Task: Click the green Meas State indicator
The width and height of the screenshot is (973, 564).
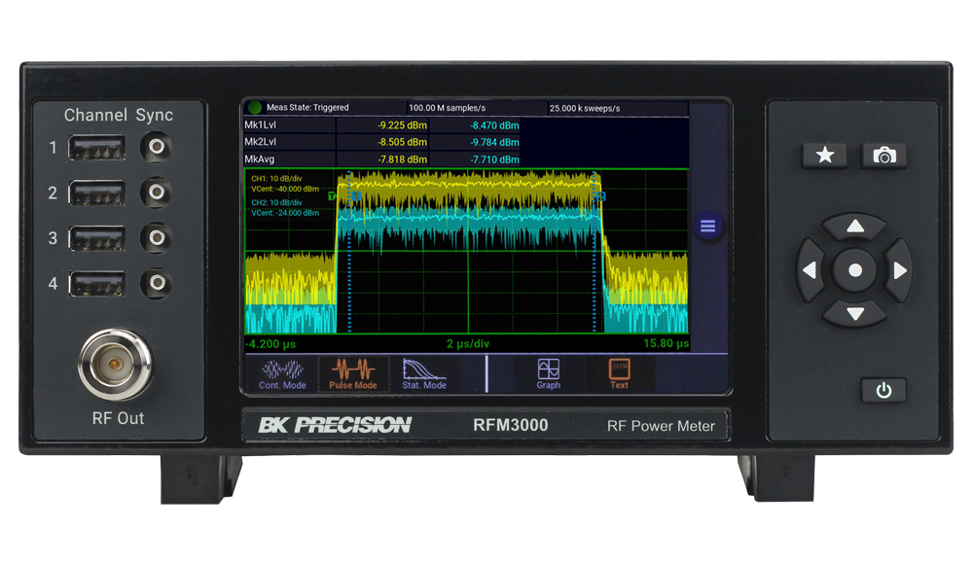Action: coord(255,107)
